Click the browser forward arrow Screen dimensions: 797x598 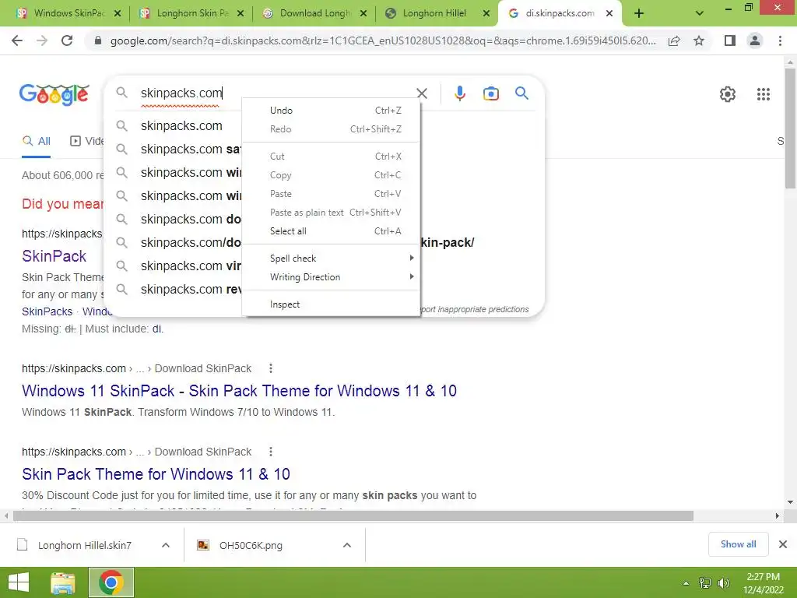pyautogui.click(x=42, y=40)
